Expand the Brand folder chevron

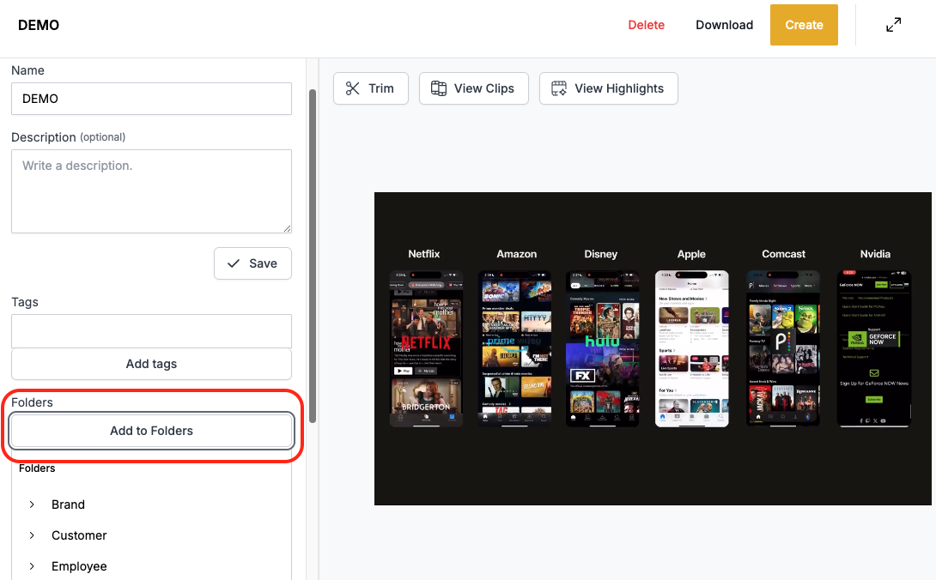(32, 504)
